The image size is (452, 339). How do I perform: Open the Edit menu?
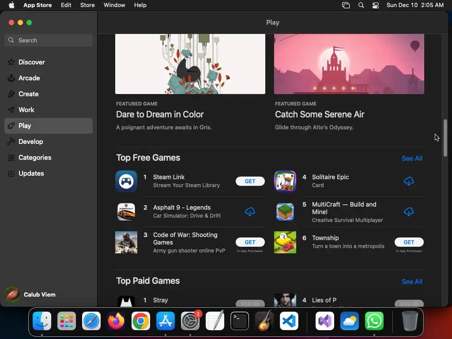point(66,5)
